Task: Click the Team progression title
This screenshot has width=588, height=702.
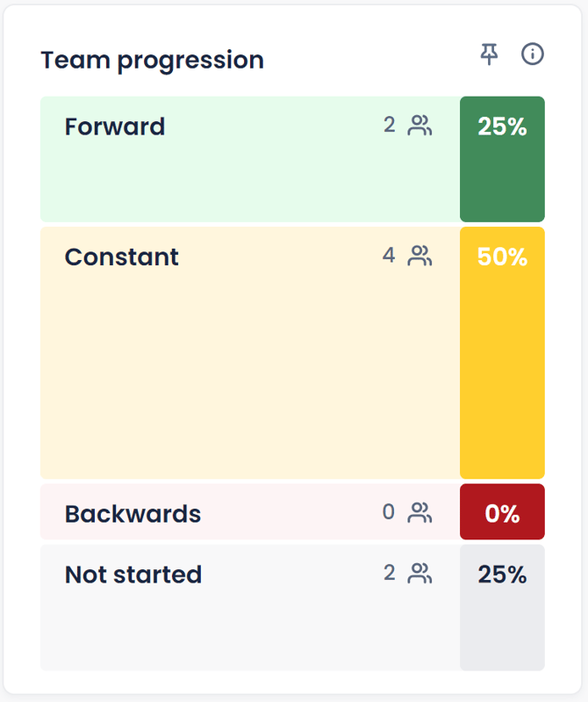Action: [x=152, y=61]
